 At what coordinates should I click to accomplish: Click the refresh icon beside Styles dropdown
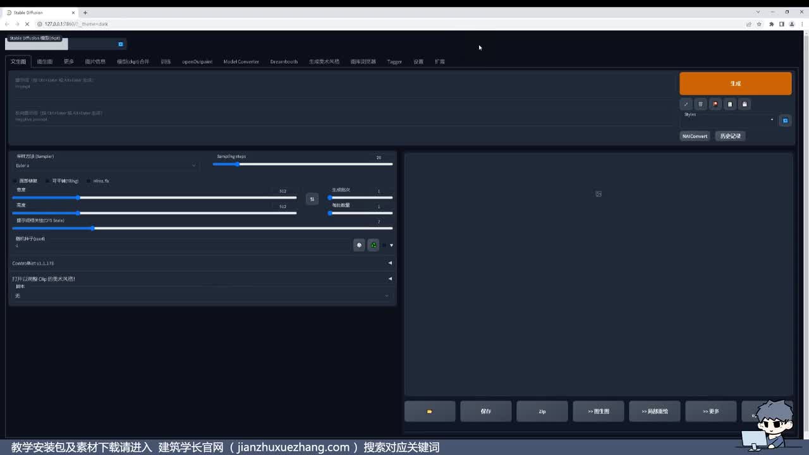[x=785, y=120]
